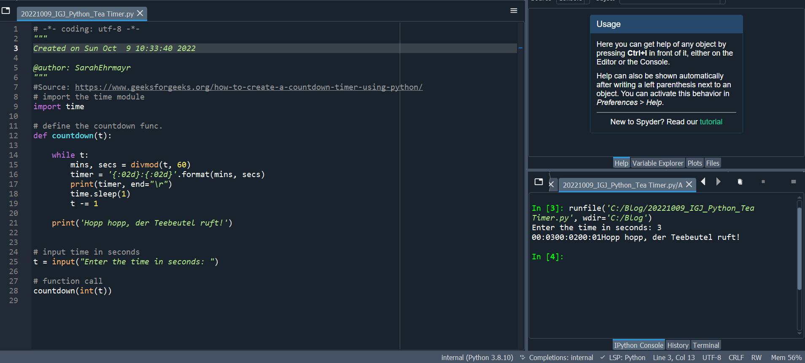The height and width of the screenshot is (363, 805).
Task: Select the Files tab
Action: [x=712, y=163]
